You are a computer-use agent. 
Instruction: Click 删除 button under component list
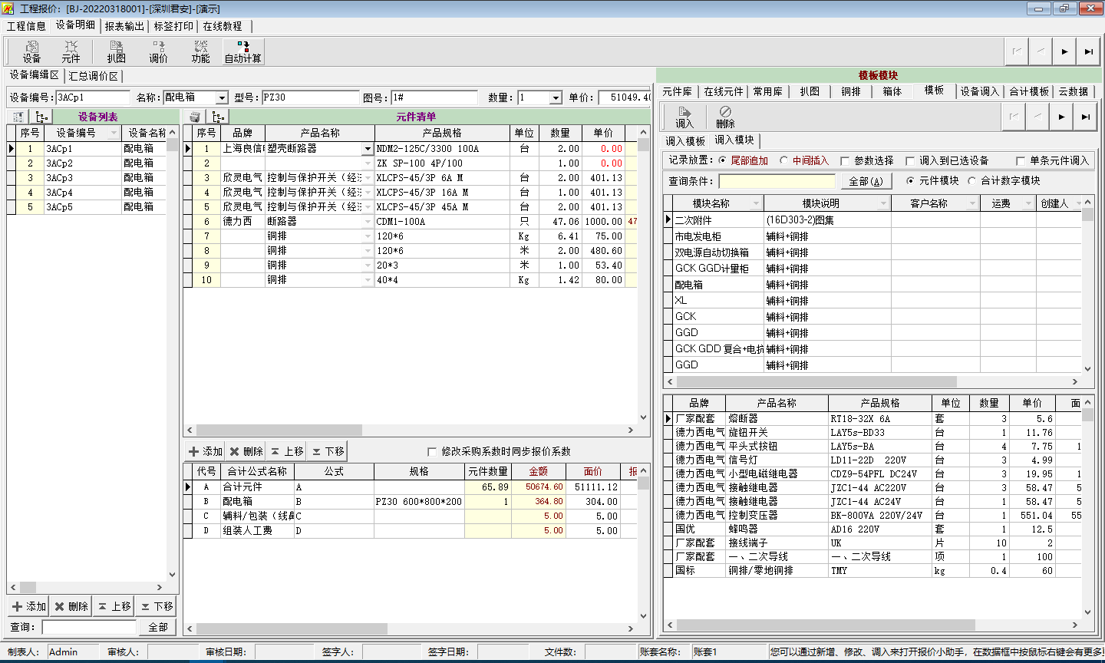click(246, 451)
